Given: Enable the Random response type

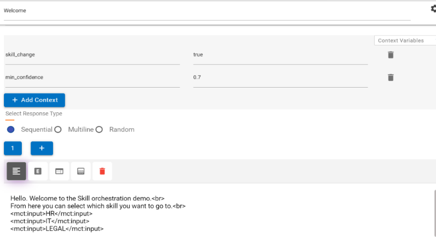Looking at the screenshot, I should (x=99, y=130).
